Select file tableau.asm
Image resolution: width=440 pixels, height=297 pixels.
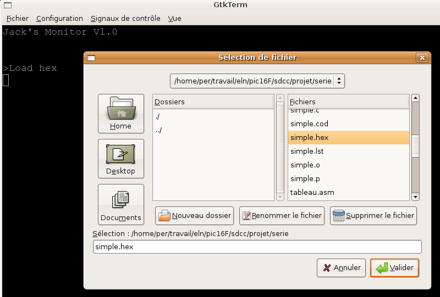pyautogui.click(x=349, y=192)
